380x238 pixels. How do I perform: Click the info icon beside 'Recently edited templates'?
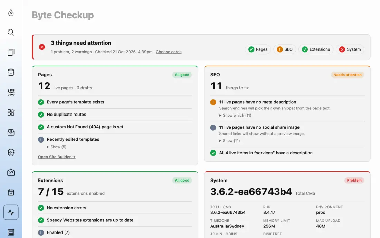[41, 139]
